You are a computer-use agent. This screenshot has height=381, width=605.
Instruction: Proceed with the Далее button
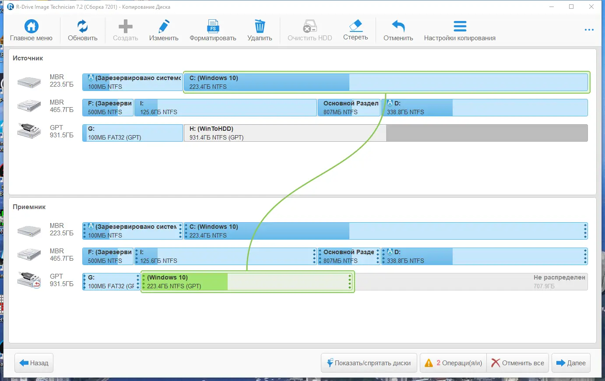571,363
